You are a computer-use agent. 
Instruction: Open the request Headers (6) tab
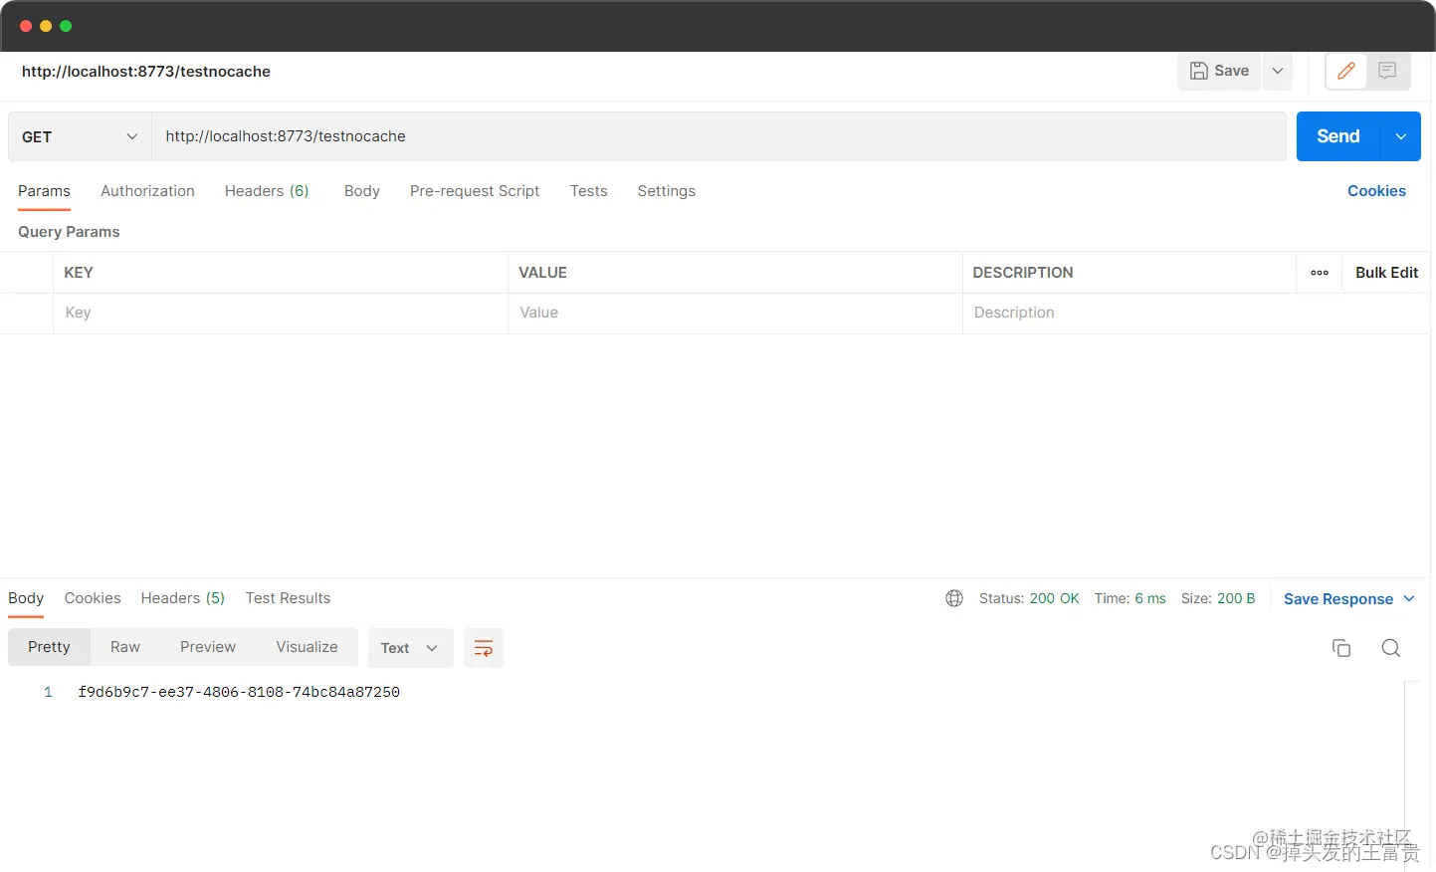pyautogui.click(x=267, y=191)
